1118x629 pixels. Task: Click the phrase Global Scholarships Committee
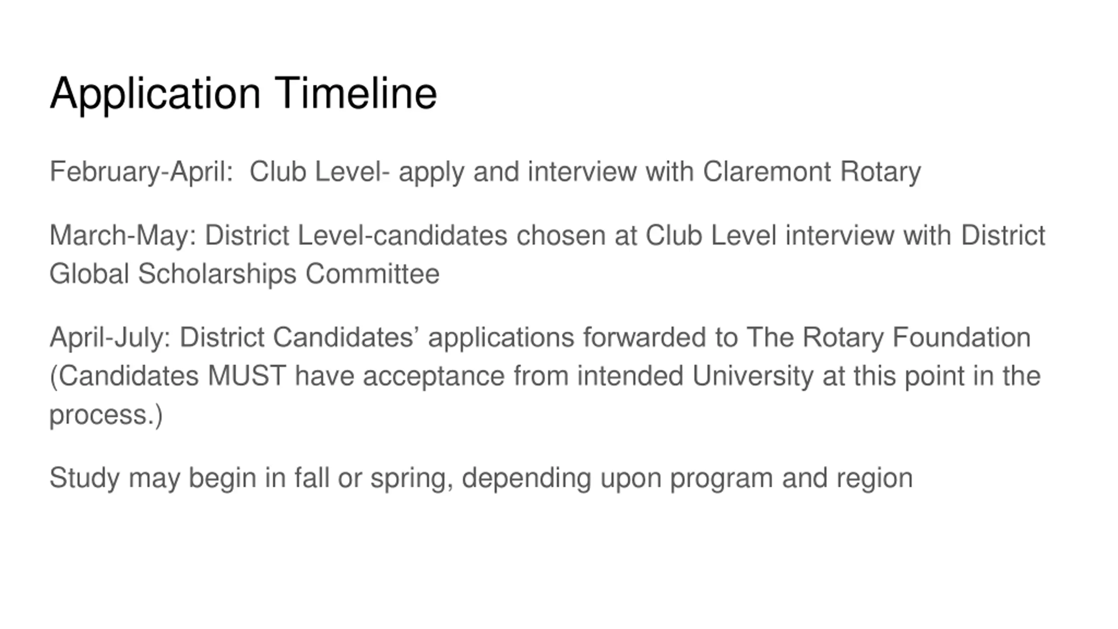(x=244, y=274)
